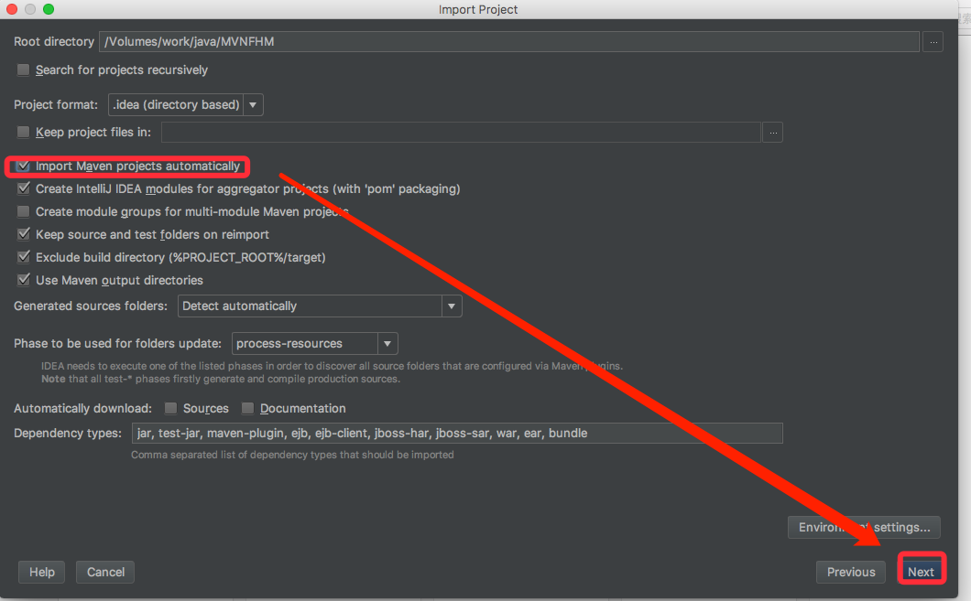Screen dimensions: 971x601
Task: Enable automatic download of Sources
Action: coord(171,408)
